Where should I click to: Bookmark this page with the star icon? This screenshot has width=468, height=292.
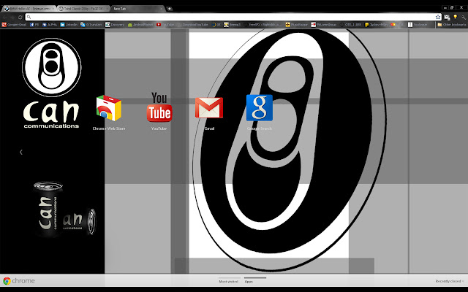click(438, 17)
